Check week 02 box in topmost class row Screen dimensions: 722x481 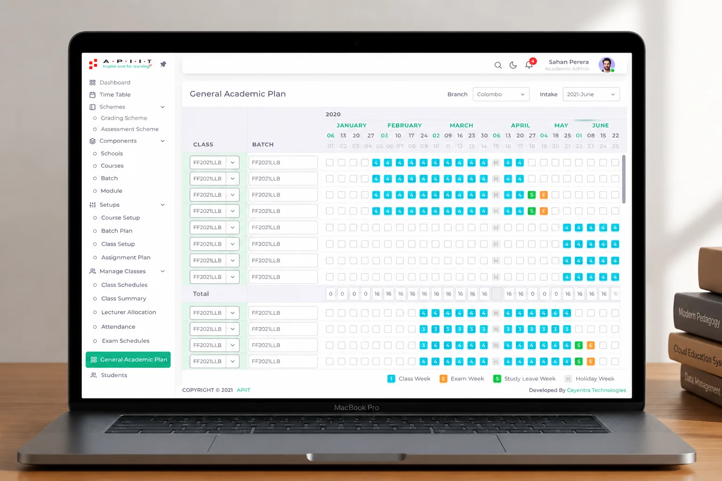coord(342,163)
